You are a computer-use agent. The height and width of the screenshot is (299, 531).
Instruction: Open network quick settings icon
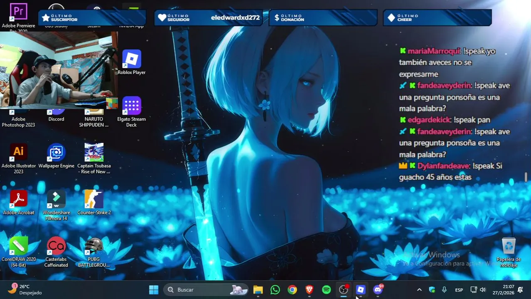pyautogui.click(x=473, y=289)
